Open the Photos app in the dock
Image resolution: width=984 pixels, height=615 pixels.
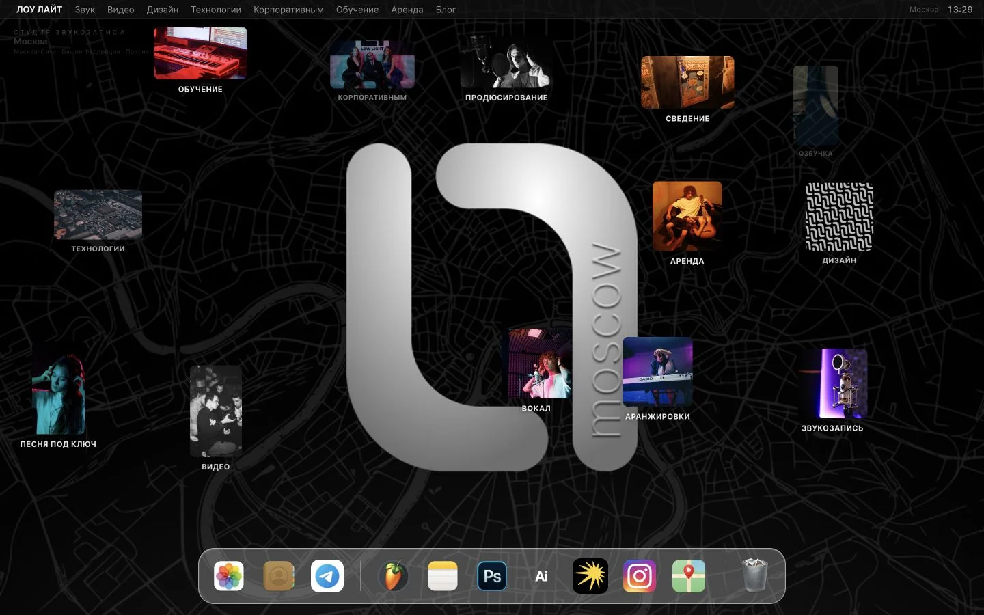[229, 576]
